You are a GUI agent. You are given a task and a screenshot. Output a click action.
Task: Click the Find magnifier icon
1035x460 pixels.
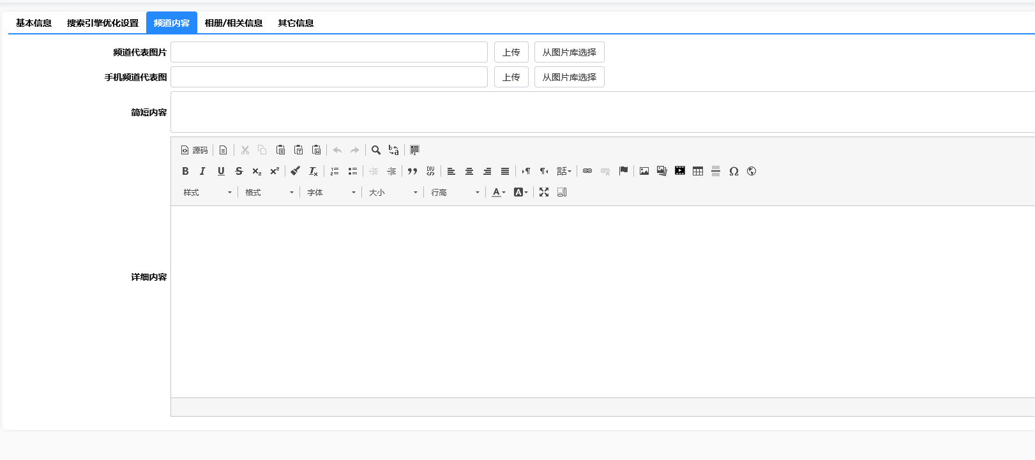(376, 150)
